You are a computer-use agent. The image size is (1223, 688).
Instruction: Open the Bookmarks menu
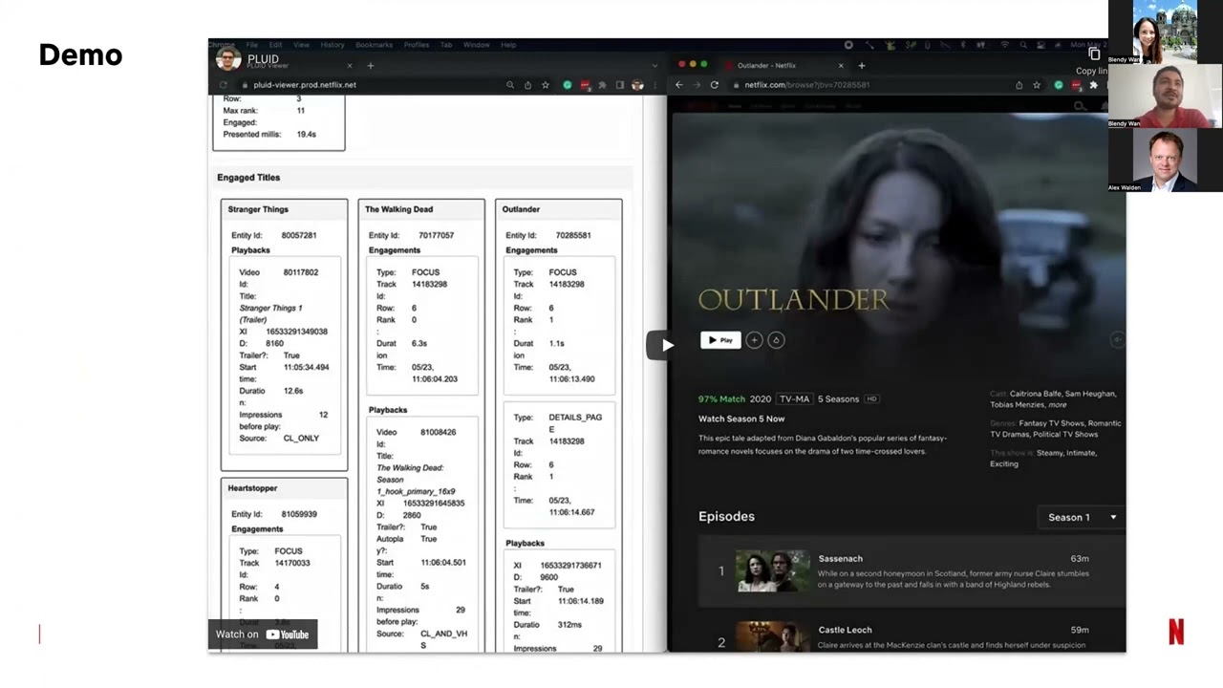pyautogui.click(x=374, y=45)
